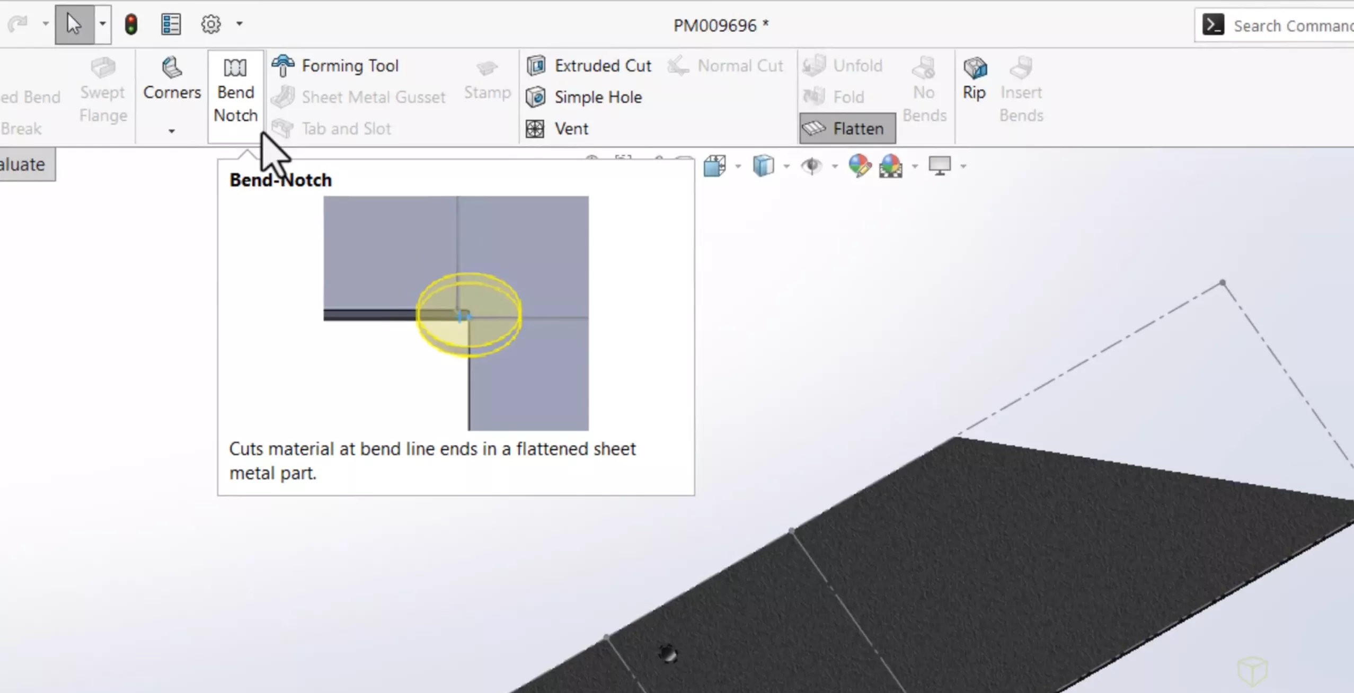Select the Simple Hole tool icon
The image size is (1354, 693).
[x=536, y=97]
